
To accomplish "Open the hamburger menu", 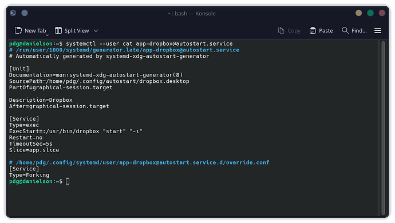I will pos(378,31).
